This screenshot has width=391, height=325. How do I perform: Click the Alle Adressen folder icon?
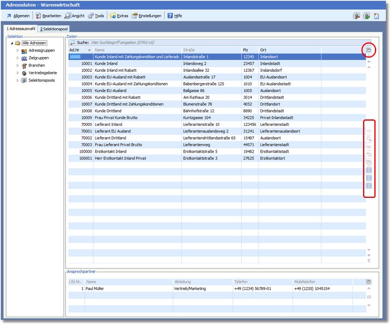(x=18, y=43)
